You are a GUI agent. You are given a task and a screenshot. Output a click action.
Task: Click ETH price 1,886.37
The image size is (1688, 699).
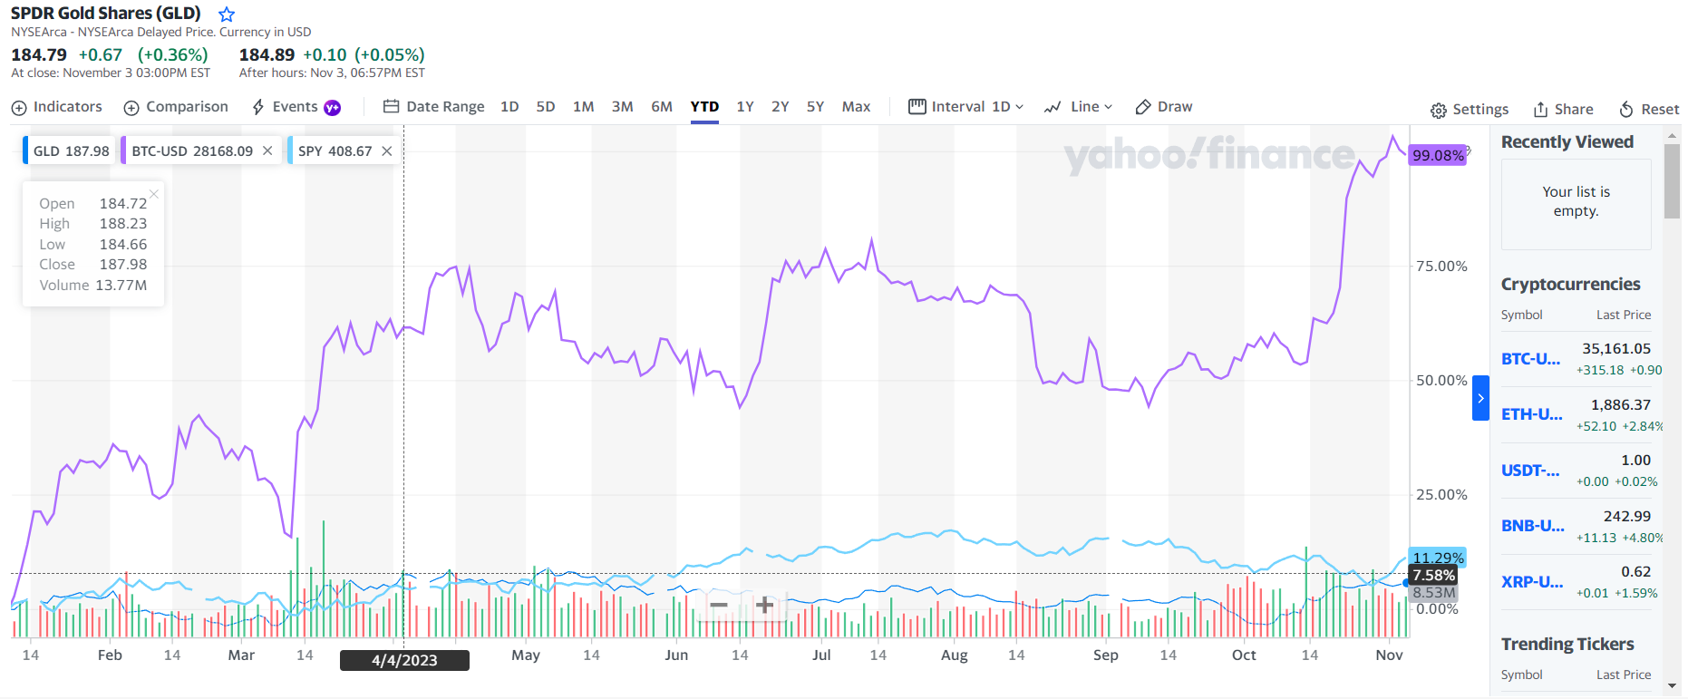click(x=1621, y=405)
